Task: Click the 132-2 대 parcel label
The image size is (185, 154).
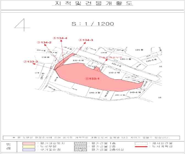Action: pyautogui.click(x=114, y=73)
